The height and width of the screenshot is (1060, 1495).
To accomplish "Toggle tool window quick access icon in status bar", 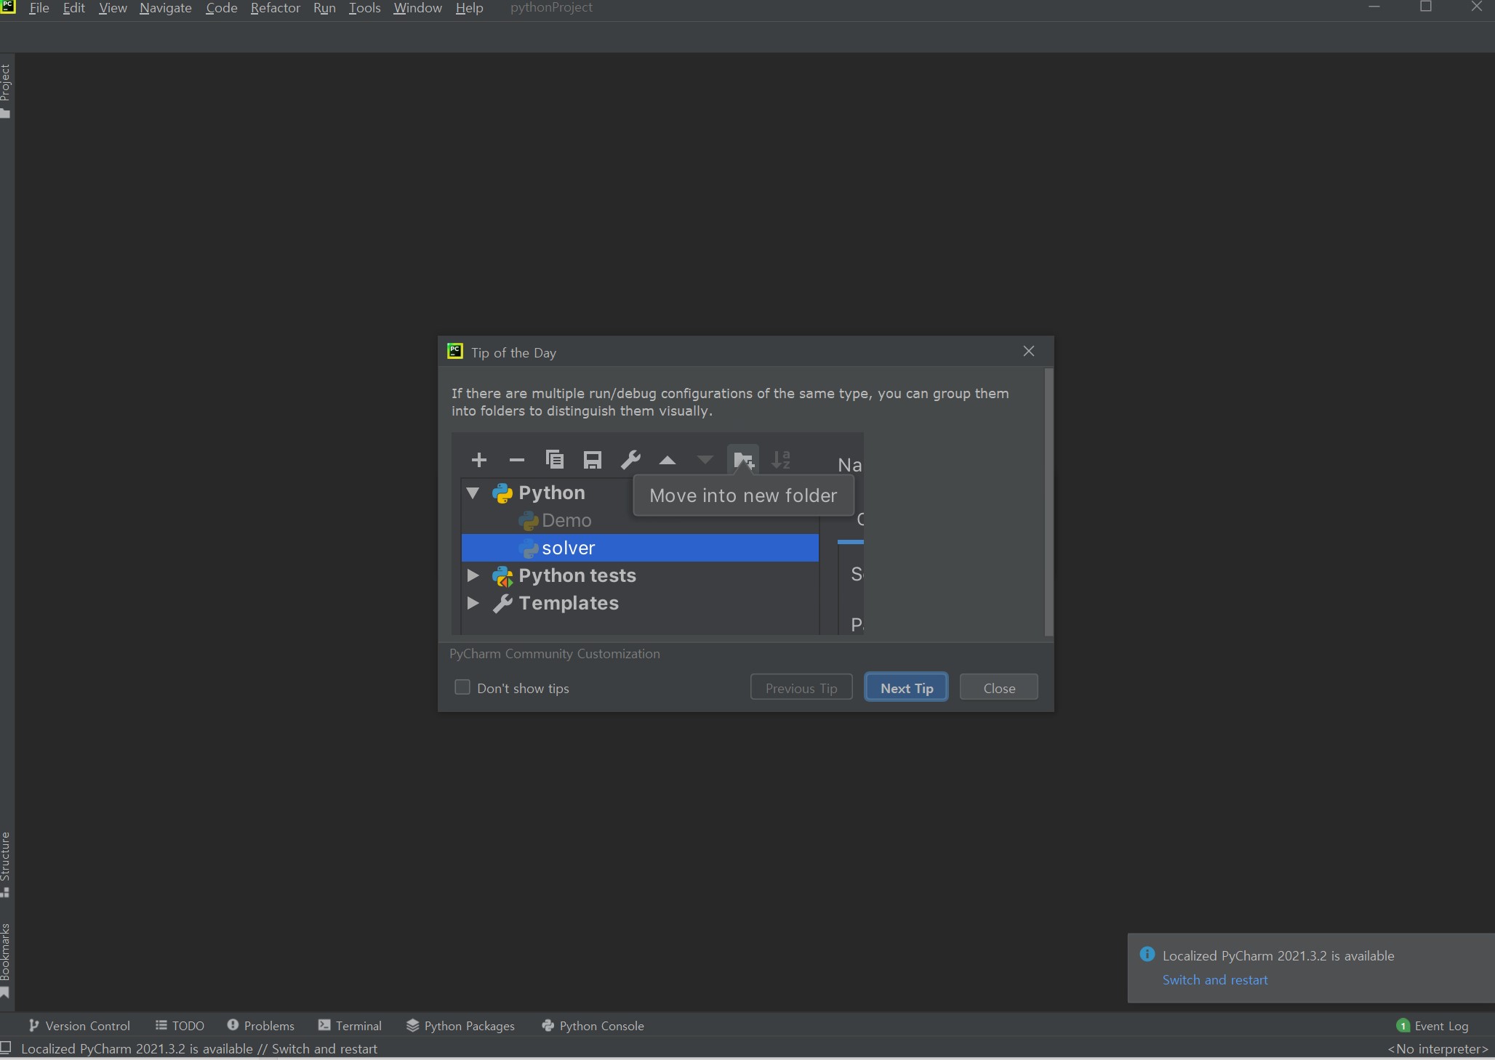I will (x=7, y=1048).
